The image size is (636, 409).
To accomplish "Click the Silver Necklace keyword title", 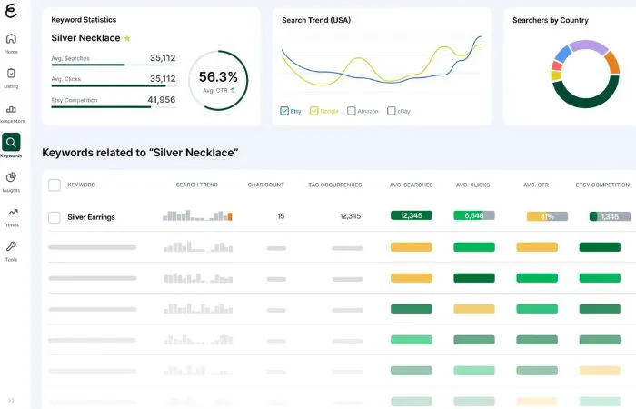I will pos(85,38).
